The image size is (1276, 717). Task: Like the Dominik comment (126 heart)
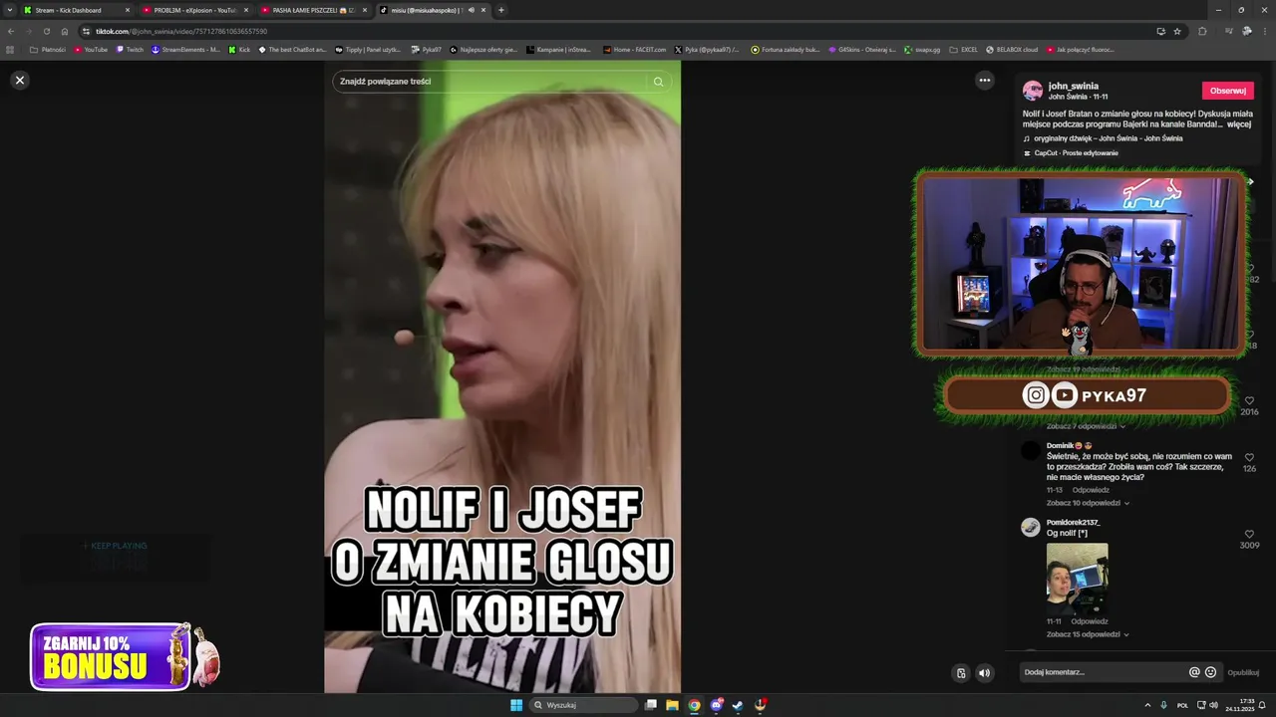(1249, 458)
